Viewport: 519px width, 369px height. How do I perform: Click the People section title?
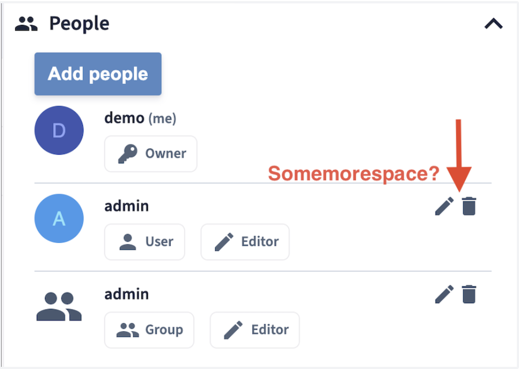[80, 24]
